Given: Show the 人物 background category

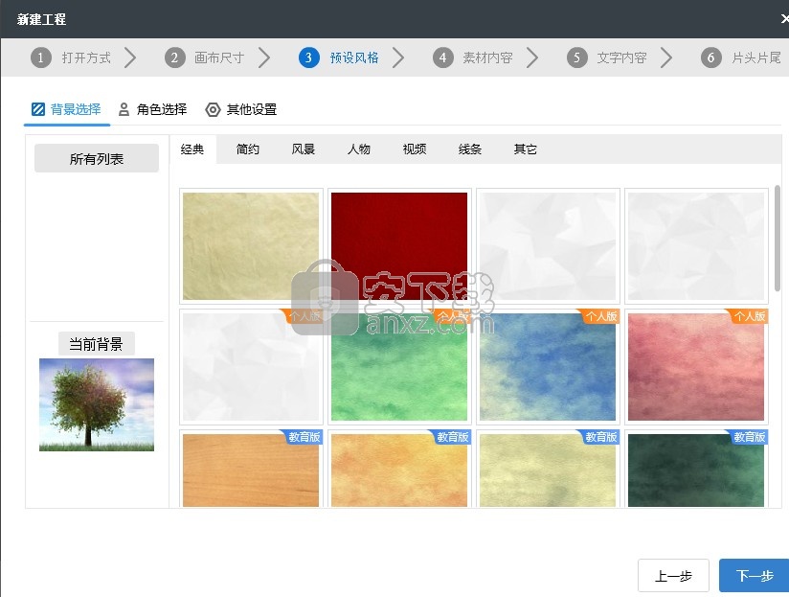Looking at the screenshot, I should pos(359,149).
